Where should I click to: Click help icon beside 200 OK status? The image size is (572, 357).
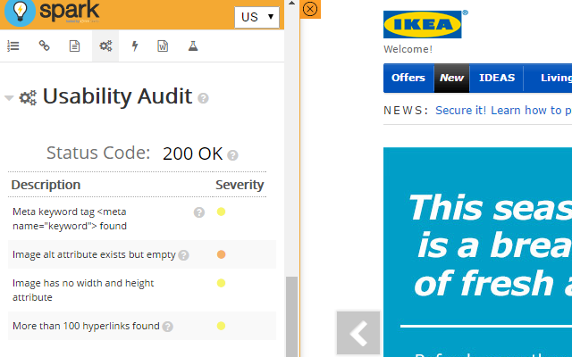click(x=232, y=155)
